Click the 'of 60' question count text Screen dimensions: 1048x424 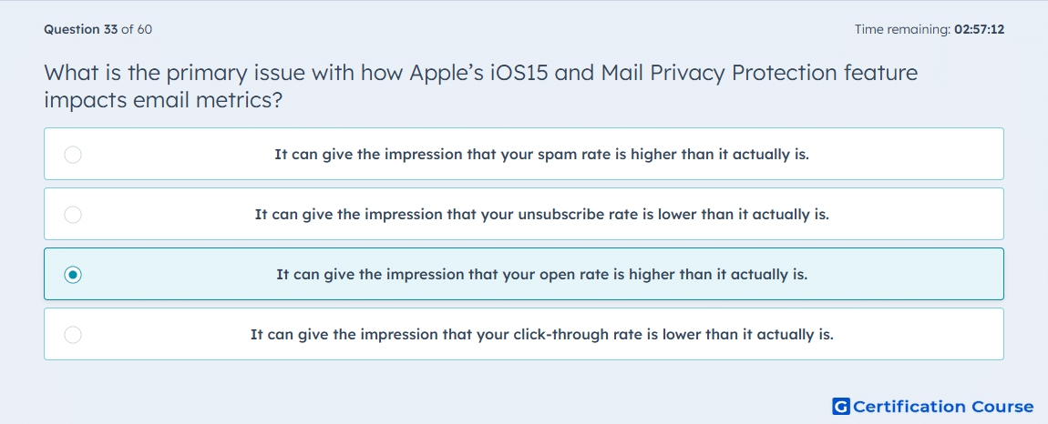point(137,29)
